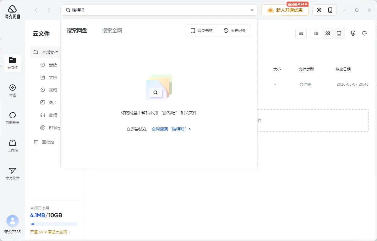Click the 文件夹 type cell
377x241 pixels.
pos(305,84)
